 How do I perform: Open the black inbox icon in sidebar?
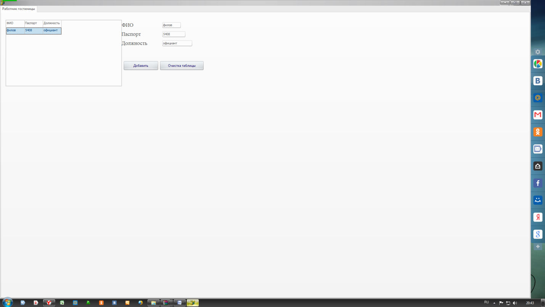tap(538, 166)
